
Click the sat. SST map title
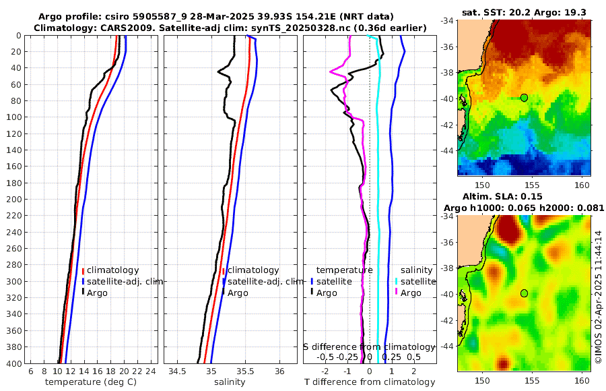coord(524,12)
